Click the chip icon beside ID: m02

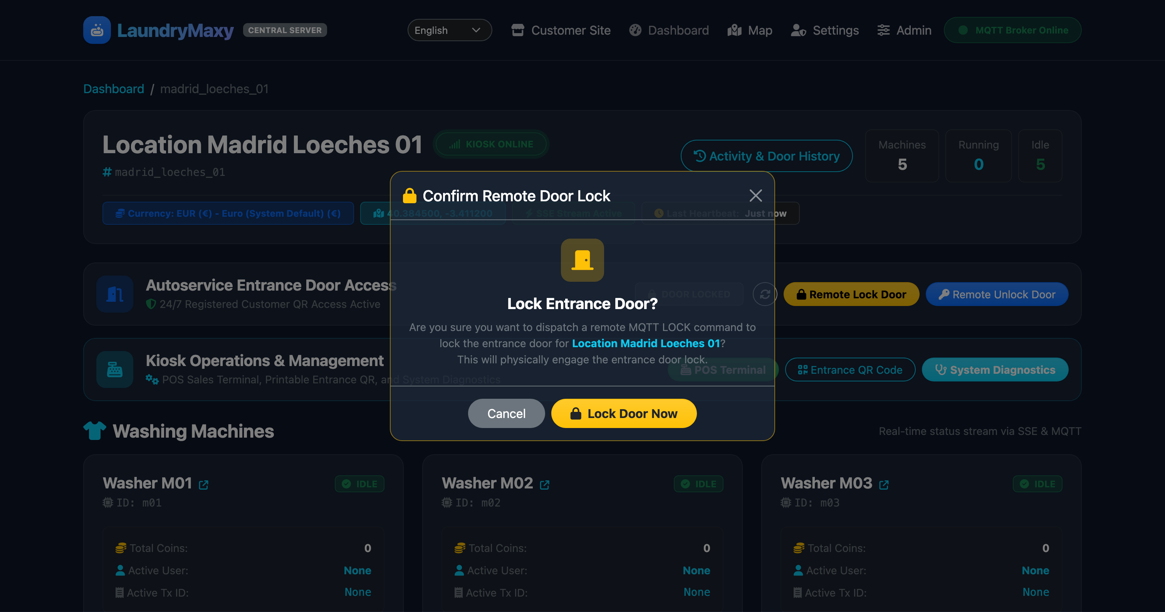point(447,503)
